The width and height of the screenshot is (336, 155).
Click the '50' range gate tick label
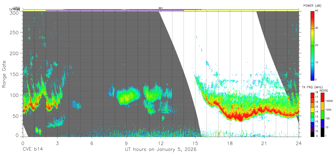click(x=16, y=116)
